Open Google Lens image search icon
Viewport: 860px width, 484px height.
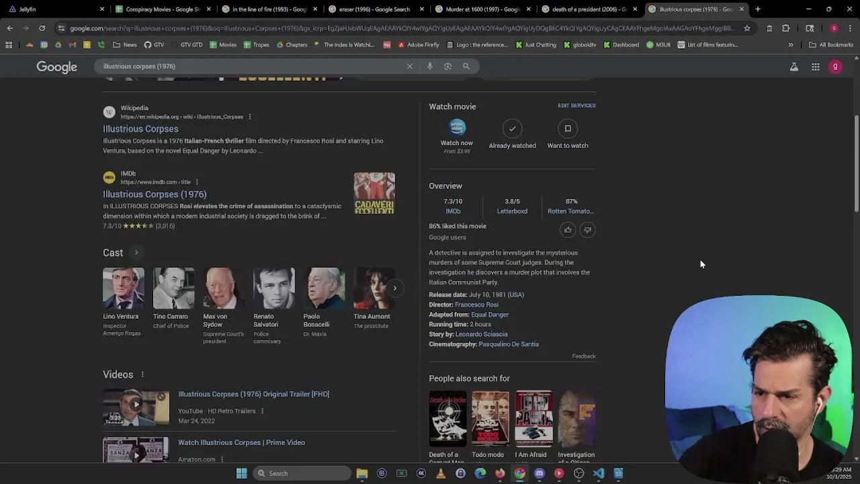pos(448,67)
